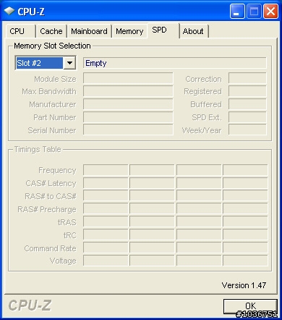This screenshot has height=320, width=282.
Task: Click the Serial Number field
Action: [128, 130]
